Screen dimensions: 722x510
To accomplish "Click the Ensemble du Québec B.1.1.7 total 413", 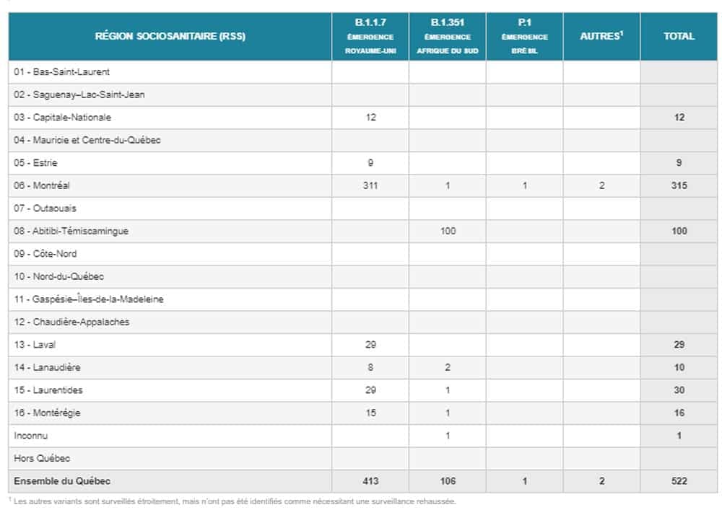I will tap(370, 481).
